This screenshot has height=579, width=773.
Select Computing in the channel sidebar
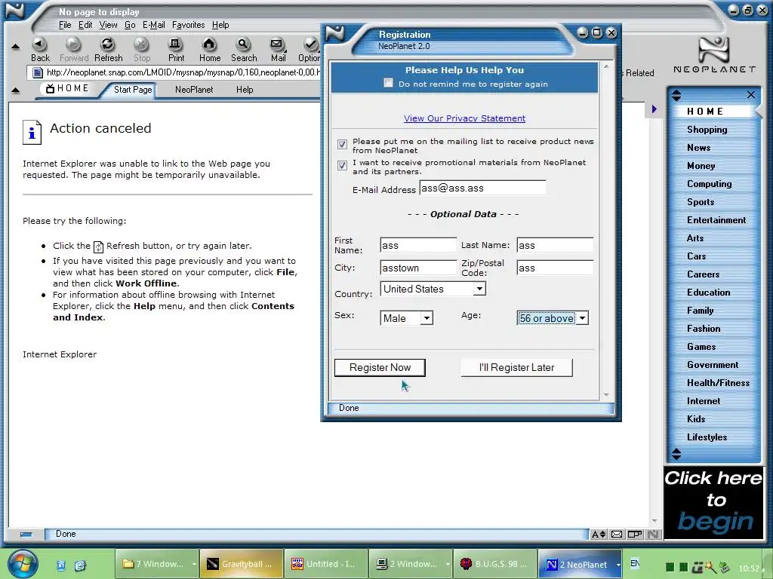[x=710, y=184]
